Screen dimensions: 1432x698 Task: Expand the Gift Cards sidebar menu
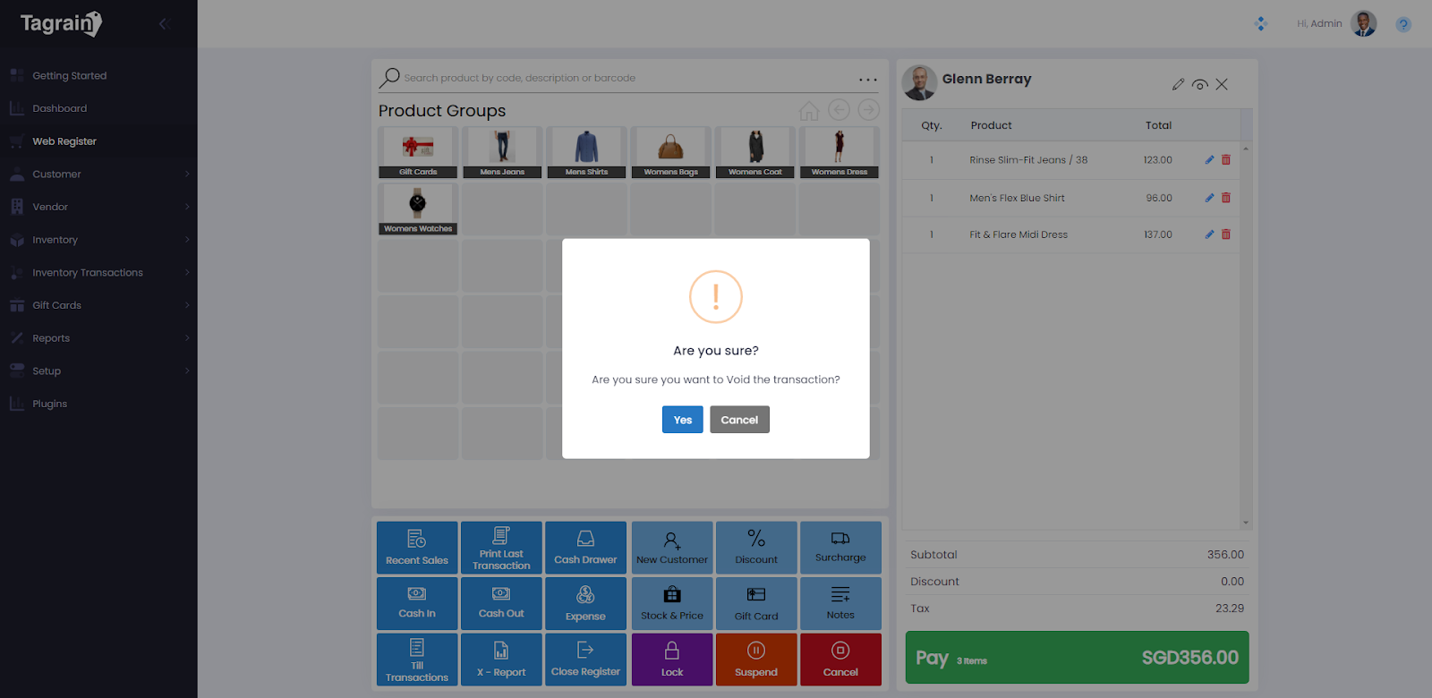click(x=98, y=305)
